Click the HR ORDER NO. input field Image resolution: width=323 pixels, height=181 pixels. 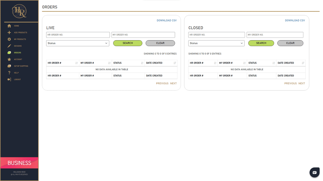[78, 35]
